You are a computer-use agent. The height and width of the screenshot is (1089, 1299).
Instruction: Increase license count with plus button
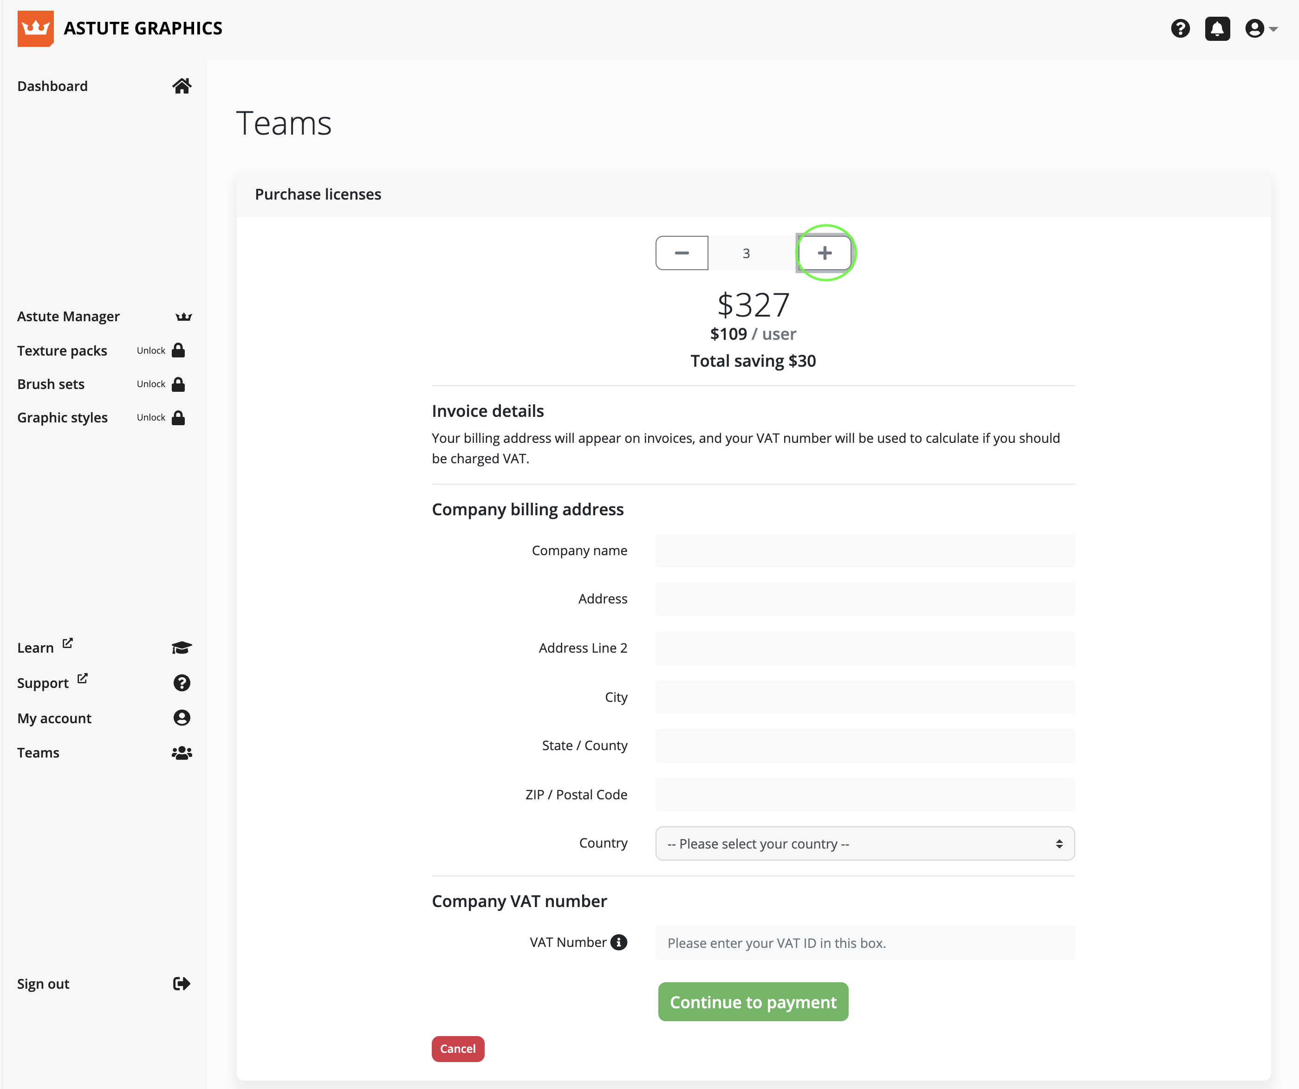pyautogui.click(x=825, y=253)
